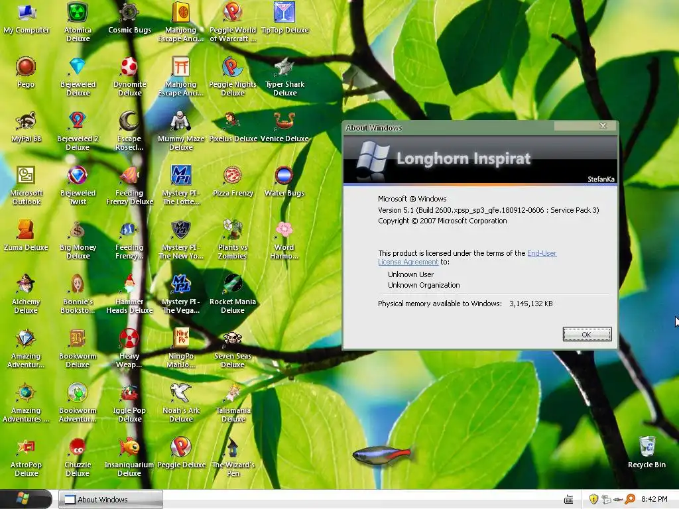Select the Pego desktop icon
679x509 pixels.
[x=26, y=72]
